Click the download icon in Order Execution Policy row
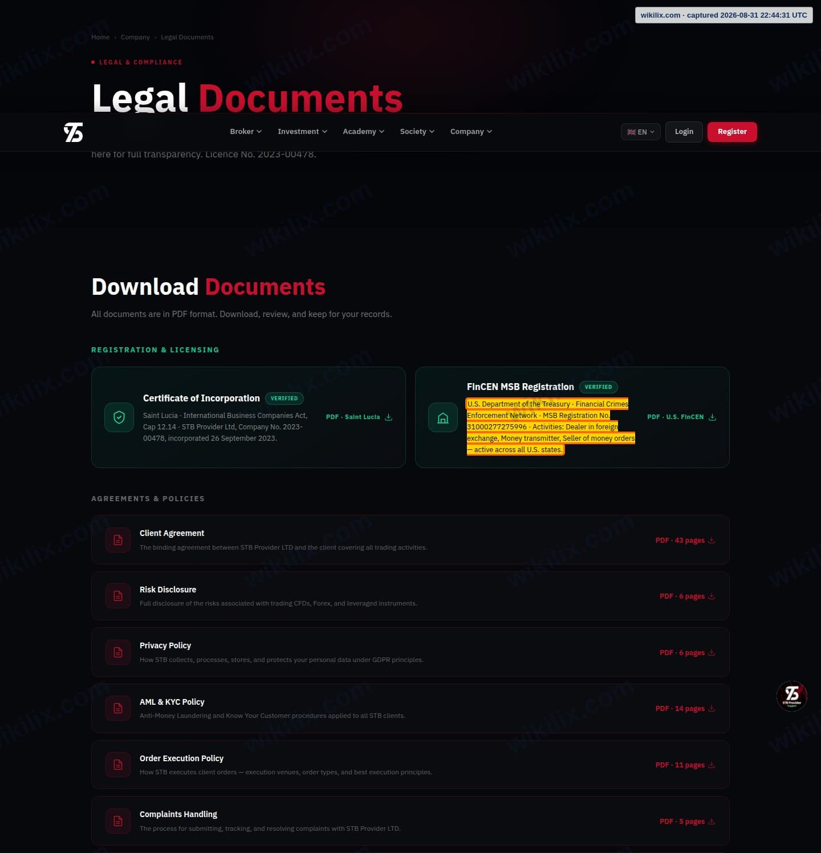 click(x=712, y=765)
